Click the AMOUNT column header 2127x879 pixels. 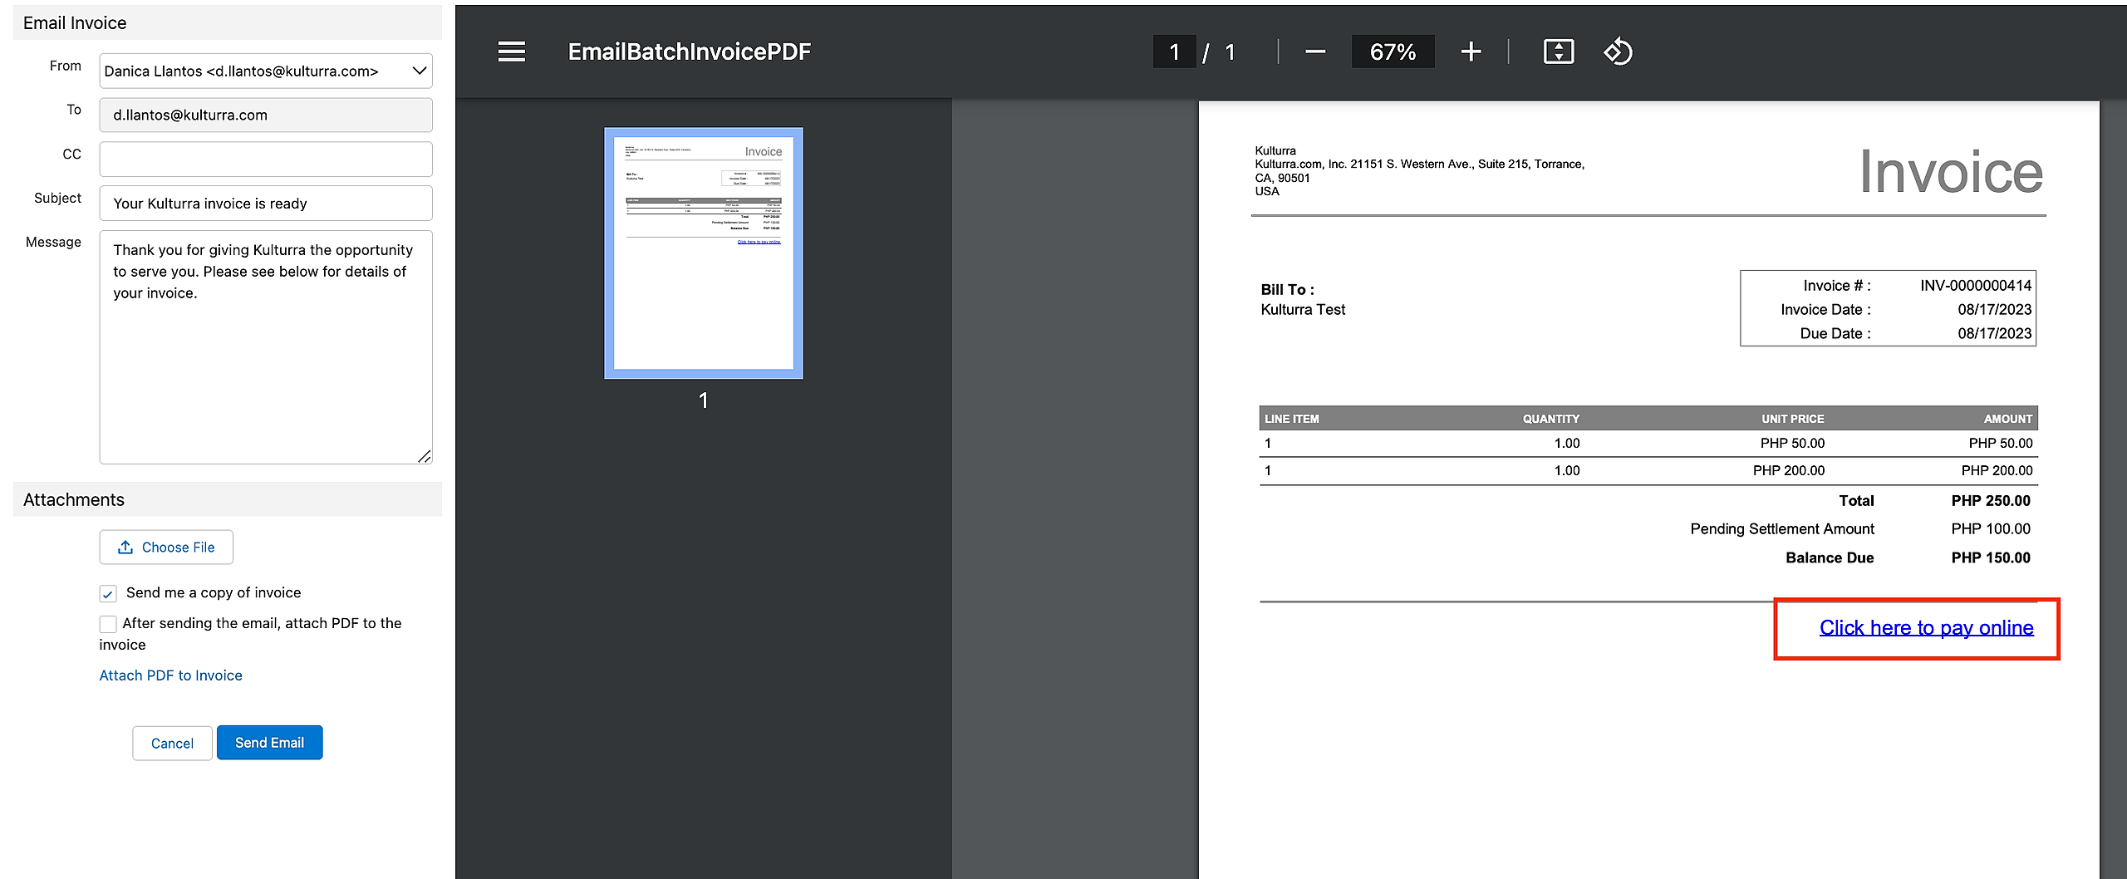pos(2008,419)
